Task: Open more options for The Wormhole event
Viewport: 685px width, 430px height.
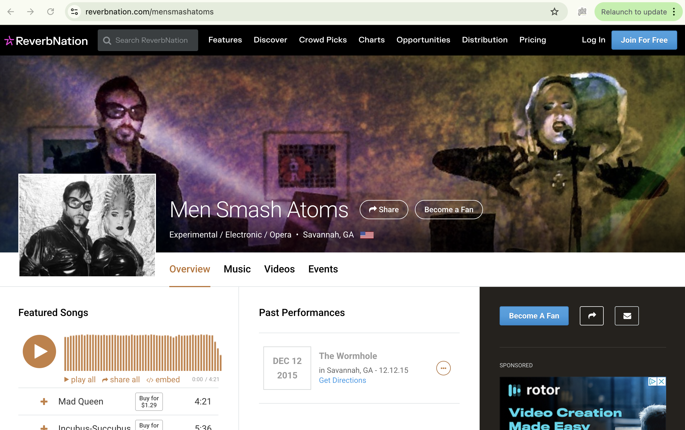Action: click(x=443, y=368)
